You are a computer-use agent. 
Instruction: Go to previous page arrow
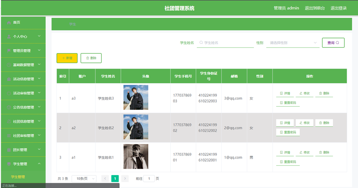[x=105, y=179]
